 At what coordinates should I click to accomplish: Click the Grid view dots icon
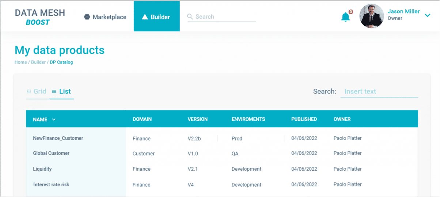(x=29, y=92)
